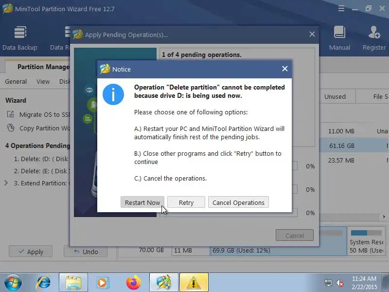
Task: Open Windows Media Player from taskbar
Action: [102, 282]
